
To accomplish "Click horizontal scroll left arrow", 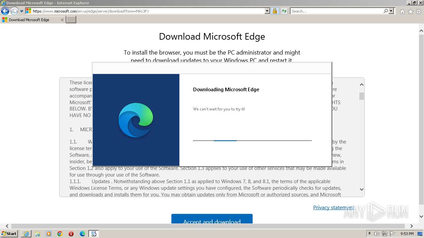I will click(x=7, y=226).
